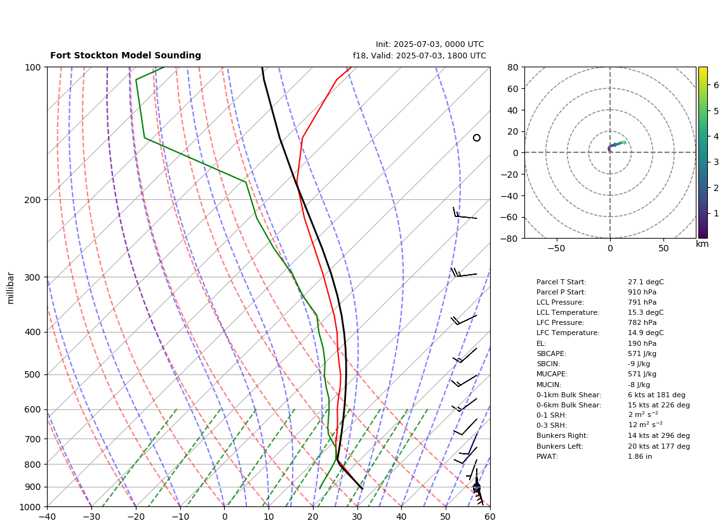Click the Valid 1800 UTC label

420,55
